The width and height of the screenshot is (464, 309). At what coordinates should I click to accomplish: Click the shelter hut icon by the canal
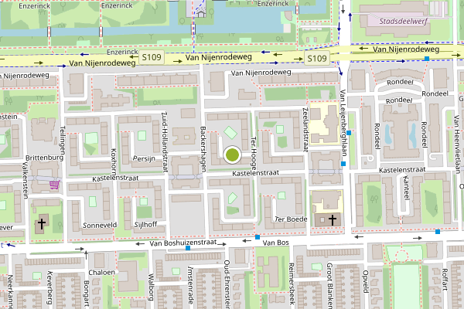[x=201, y=13]
